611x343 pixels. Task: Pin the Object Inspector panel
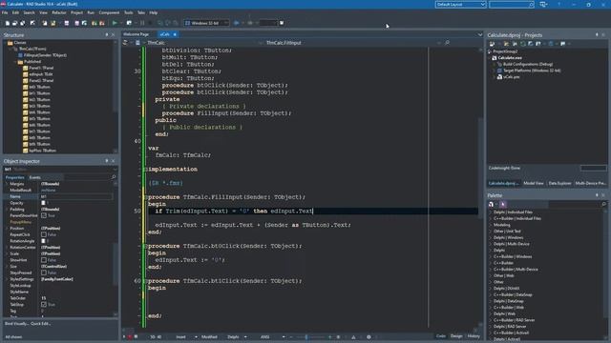107,161
